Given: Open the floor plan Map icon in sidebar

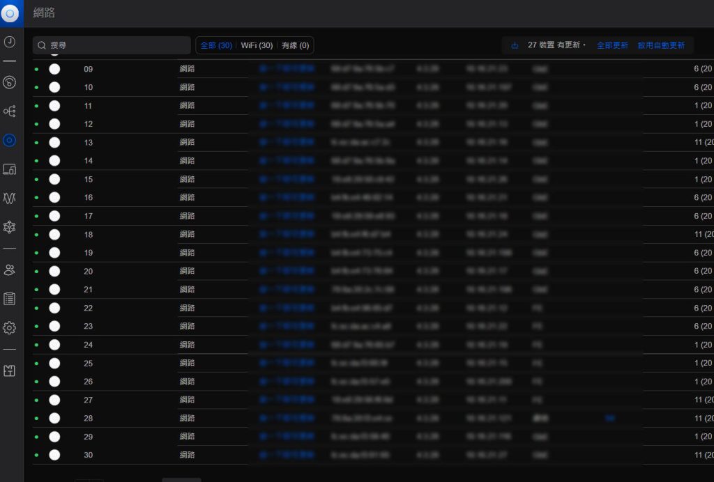Looking at the screenshot, I should (10, 371).
